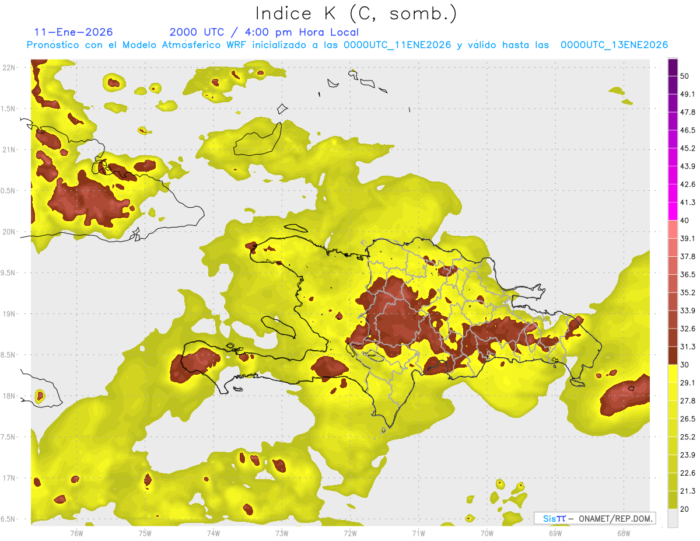
Task: Pick the dark purple swatch above 50
Action: coord(673,67)
